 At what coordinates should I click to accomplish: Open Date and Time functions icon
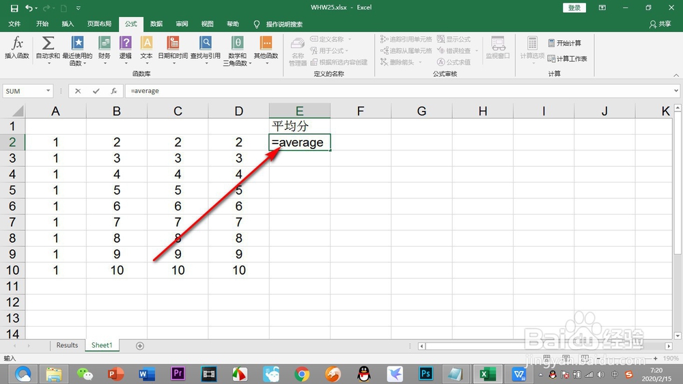(x=173, y=43)
